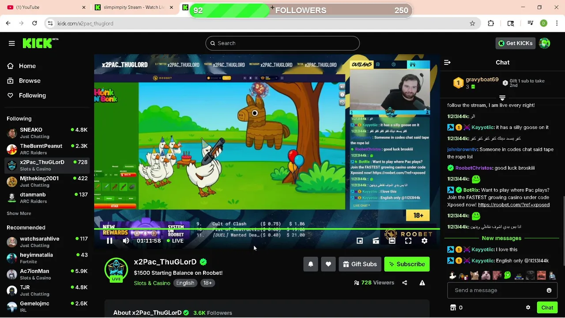Expand Show More under Following
The width and height of the screenshot is (565, 318).
coord(19,213)
